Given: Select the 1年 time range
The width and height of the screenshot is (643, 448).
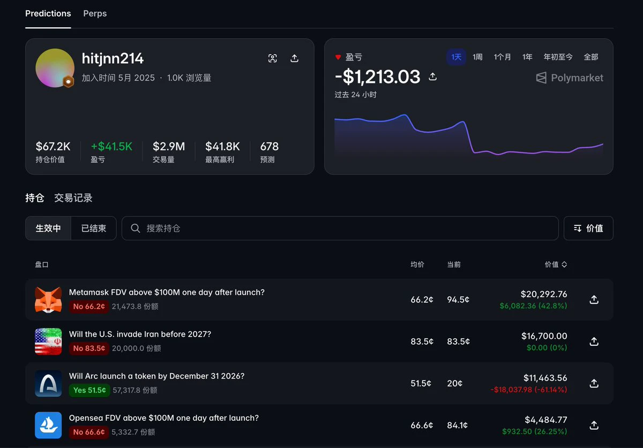Looking at the screenshot, I should (x=528, y=57).
